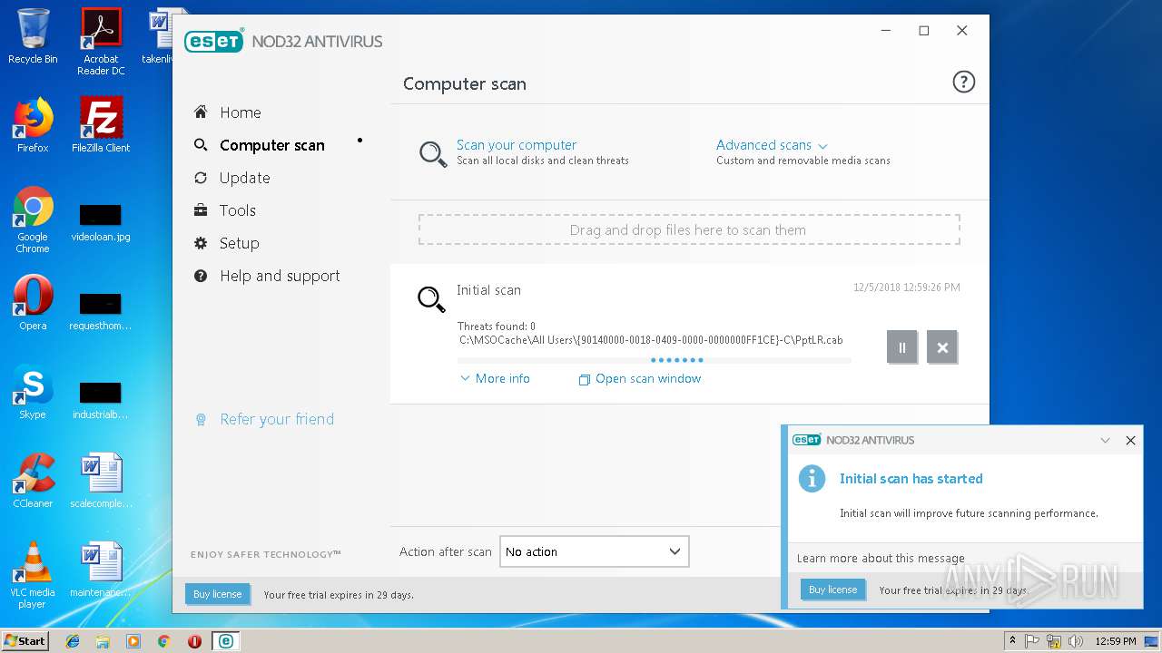This screenshot has width=1162, height=653.
Task: Select the industrialb... desktop file
Action: 101,401
